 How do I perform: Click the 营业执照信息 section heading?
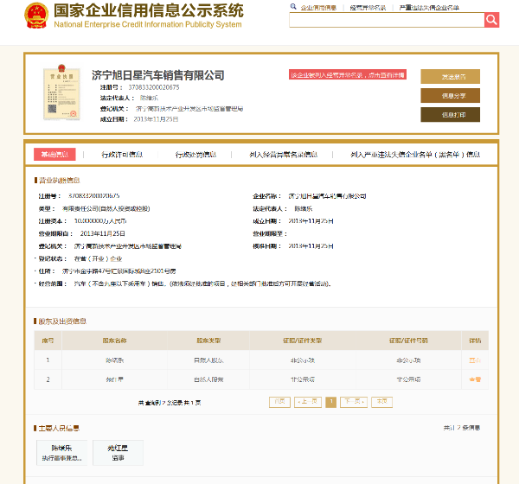click(x=59, y=180)
